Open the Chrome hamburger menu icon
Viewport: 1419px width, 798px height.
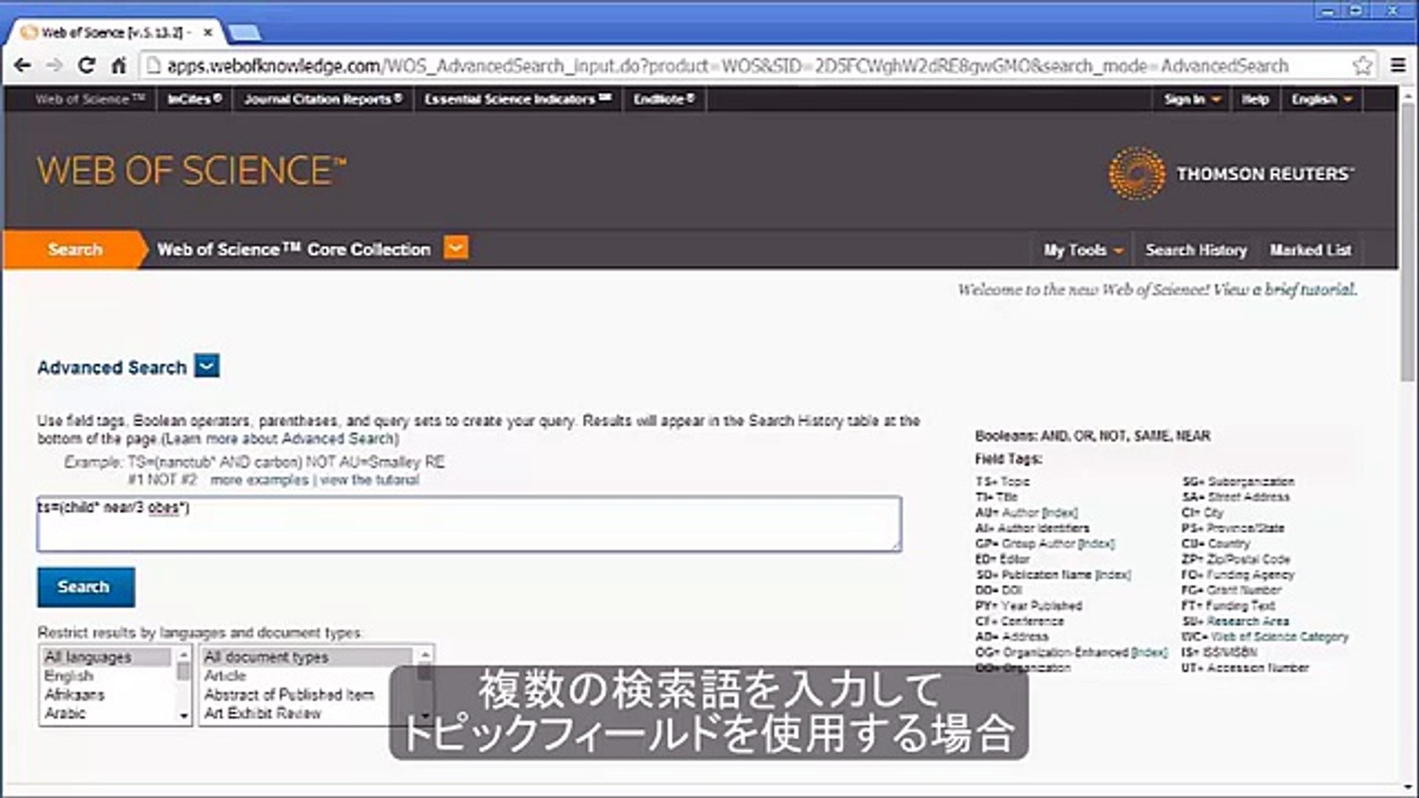coord(1398,66)
